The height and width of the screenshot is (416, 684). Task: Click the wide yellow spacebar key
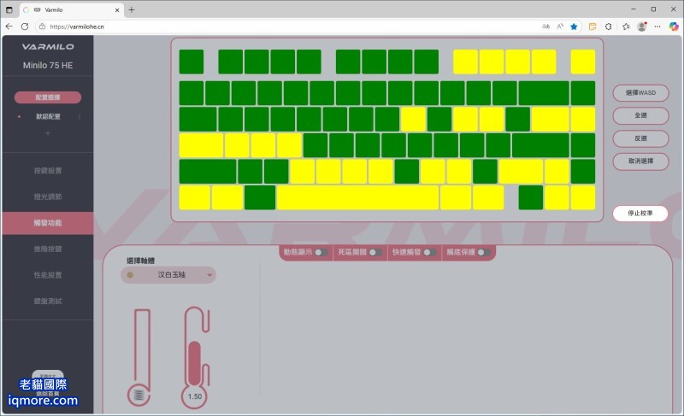coord(357,198)
